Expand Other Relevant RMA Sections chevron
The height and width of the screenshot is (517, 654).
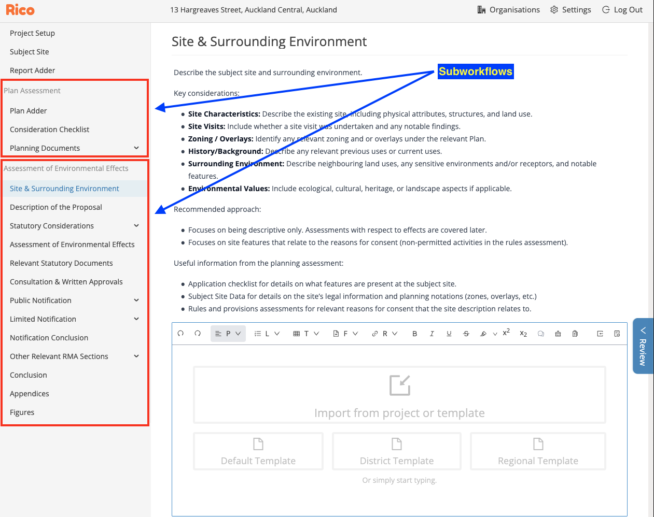tap(136, 356)
